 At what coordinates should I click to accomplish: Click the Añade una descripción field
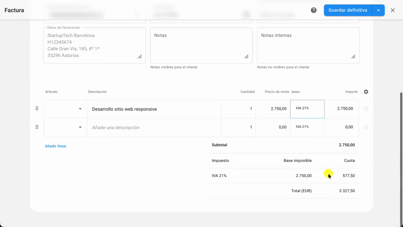(x=154, y=127)
